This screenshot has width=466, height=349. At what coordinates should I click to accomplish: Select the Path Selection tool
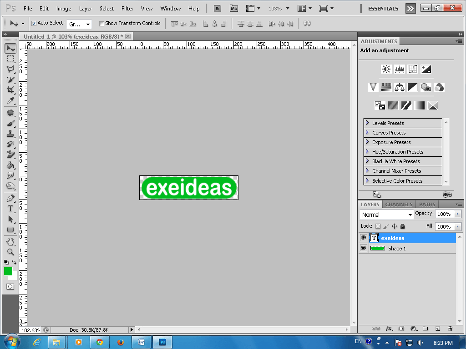pos(10,219)
